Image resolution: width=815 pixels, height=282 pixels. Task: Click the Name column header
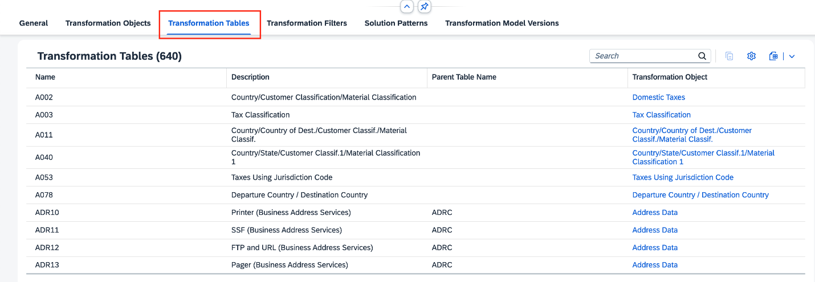coord(46,77)
